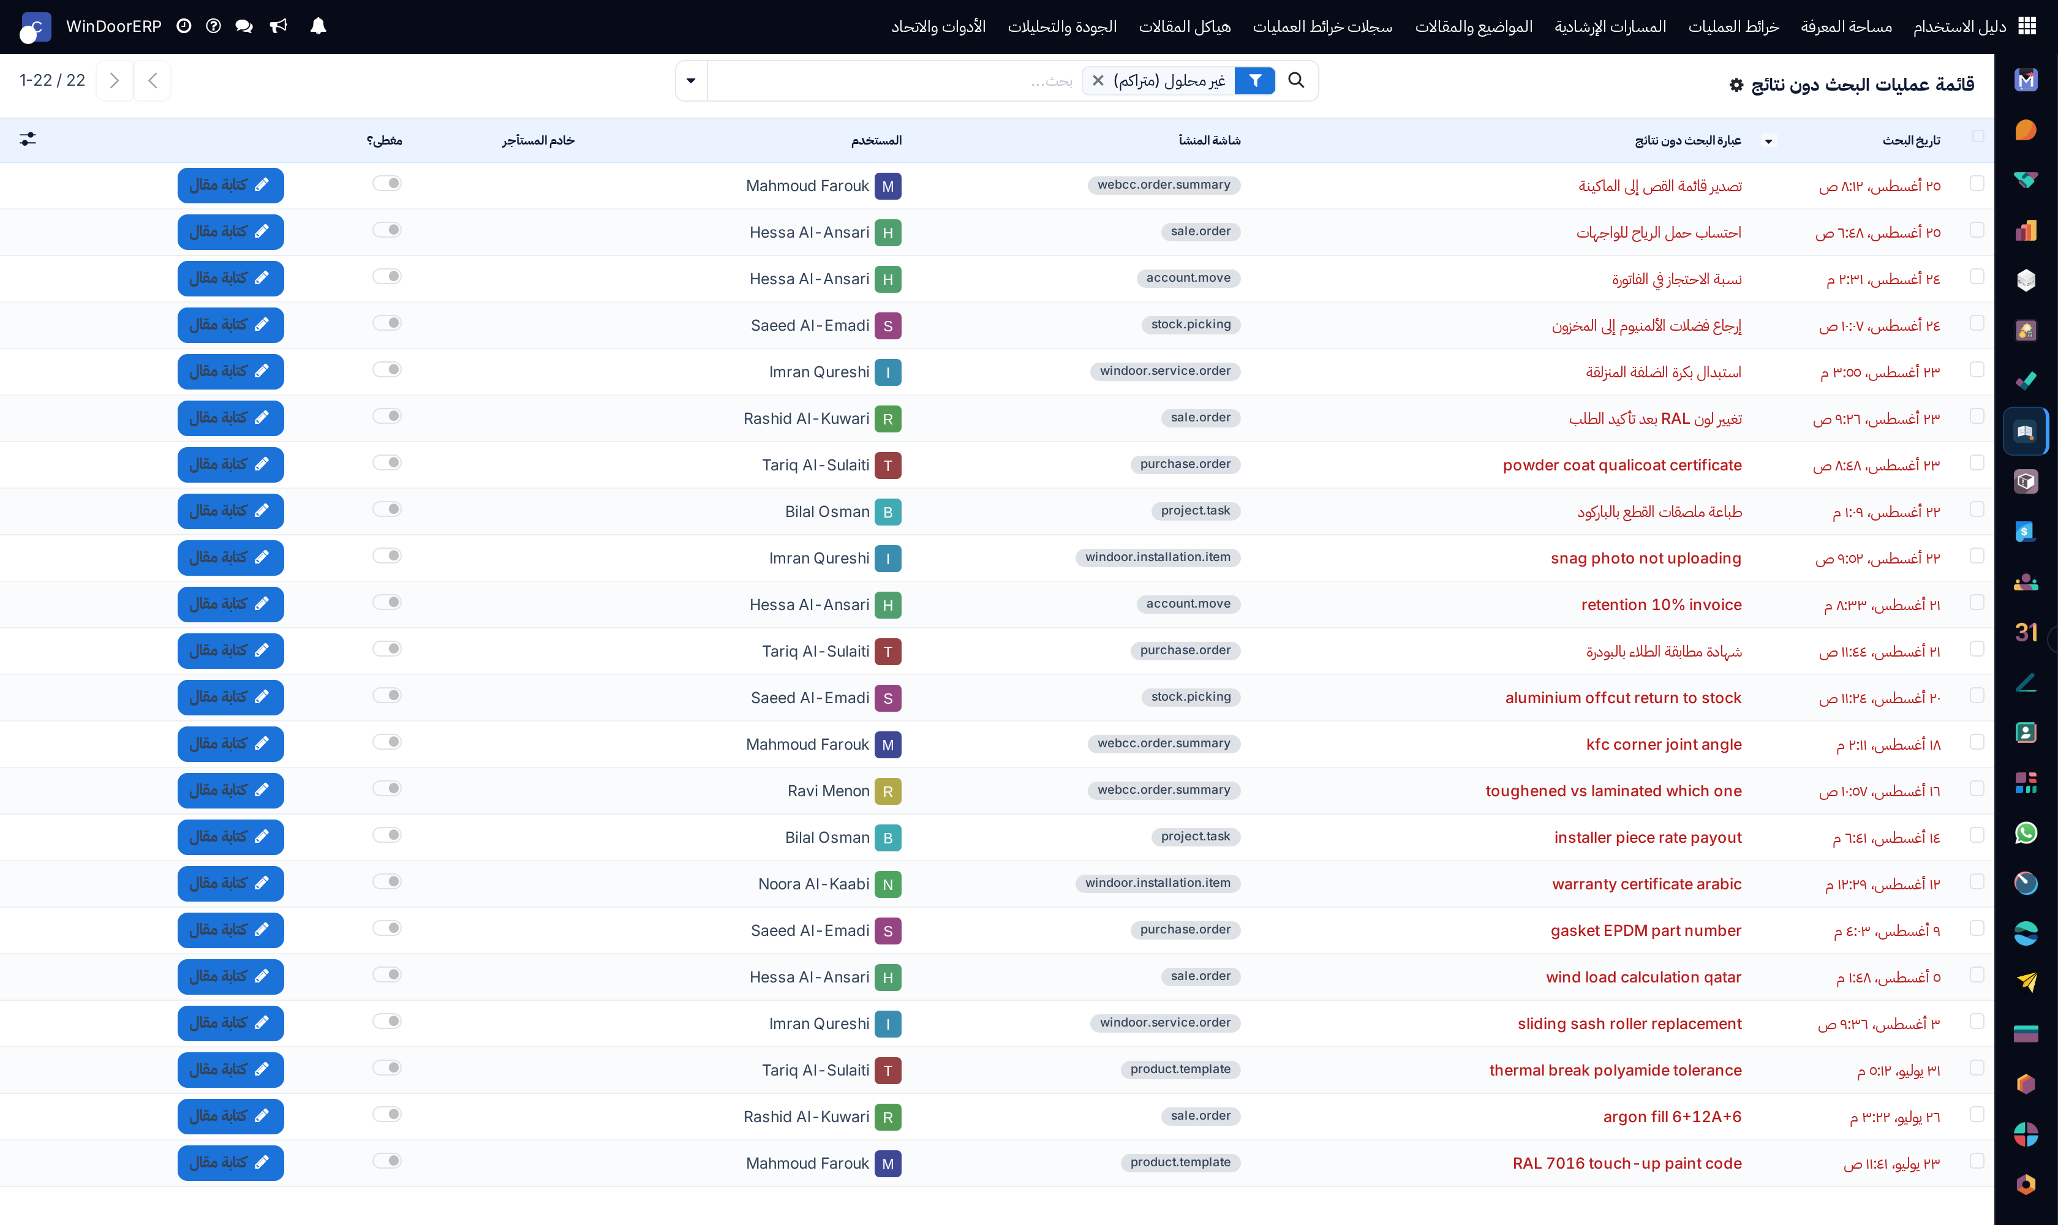The width and height of the screenshot is (2058, 1225).
Task: Click the clock activities icon in top bar
Action: point(184,26)
